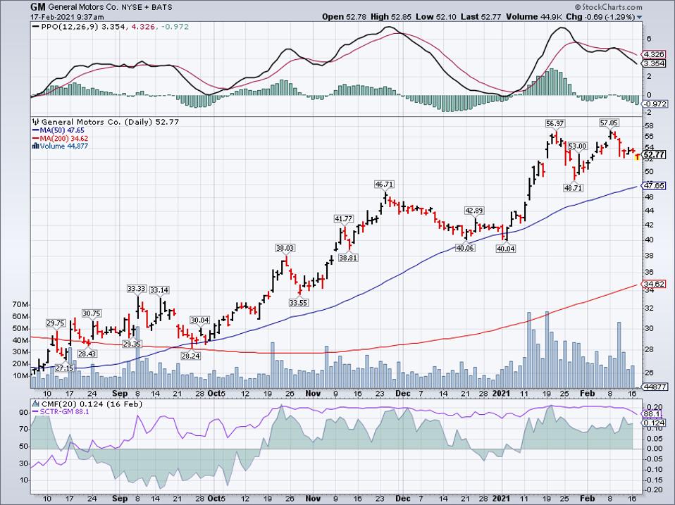The width and height of the screenshot is (675, 505).
Task: Click the 29.75 high price label
Action: click(x=56, y=323)
